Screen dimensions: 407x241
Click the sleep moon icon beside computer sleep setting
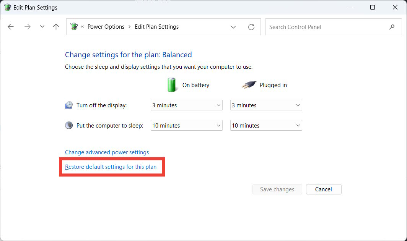coord(69,125)
